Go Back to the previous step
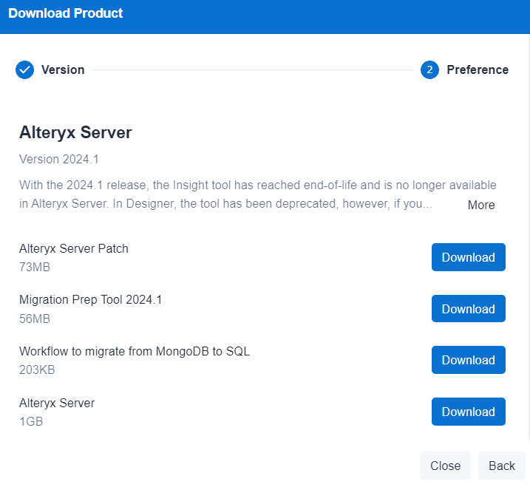The height and width of the screenshot is (487, 530). [x=501, y=466]
